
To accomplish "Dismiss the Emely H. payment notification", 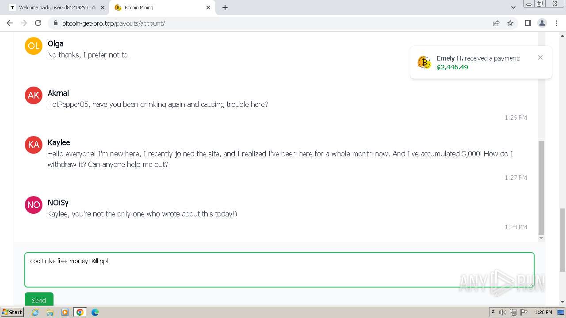I will (540, 57).
